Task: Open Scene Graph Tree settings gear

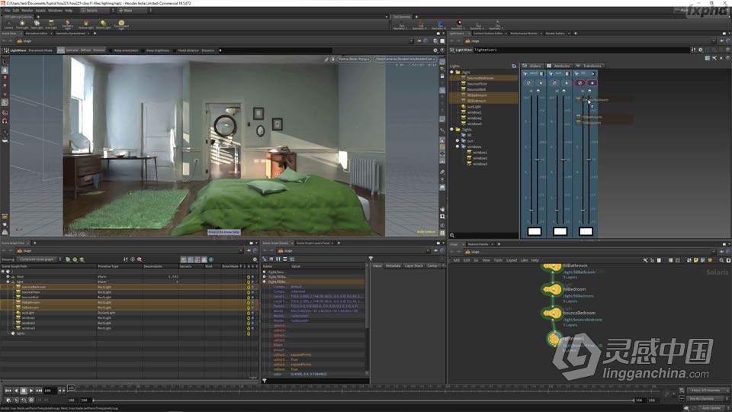Action: click(255, 259)
